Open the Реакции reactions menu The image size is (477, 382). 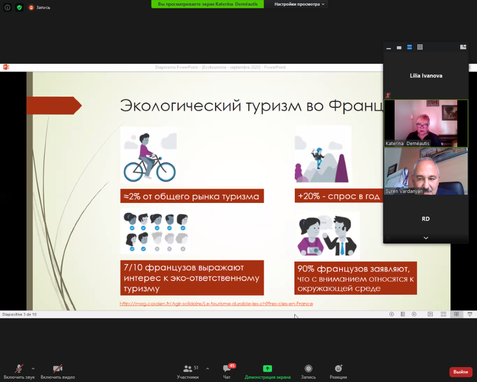339,371
